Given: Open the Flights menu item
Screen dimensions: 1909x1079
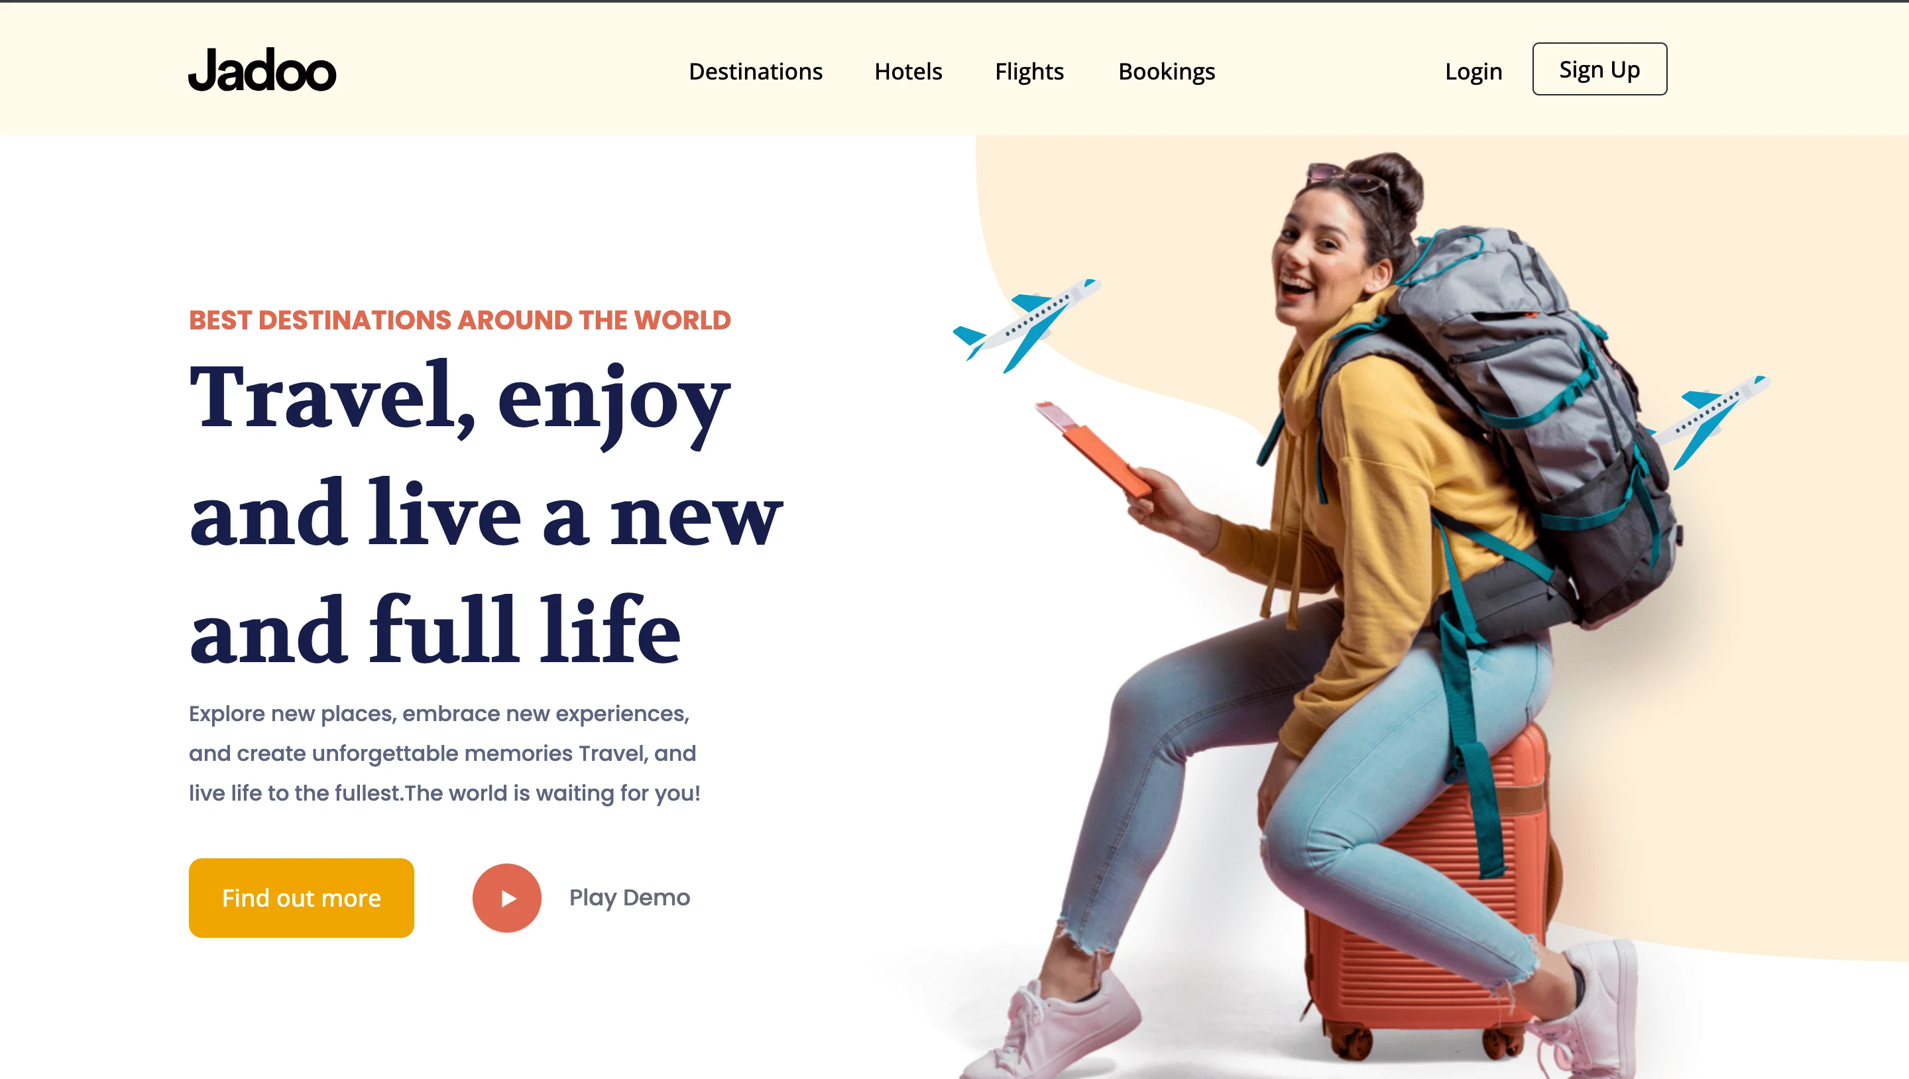Looking at the screenshot, I should [x=1029, y=71].
